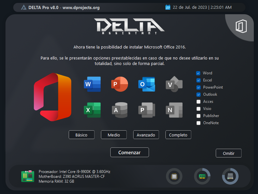Click the green Excel application icon

point(92,110)
